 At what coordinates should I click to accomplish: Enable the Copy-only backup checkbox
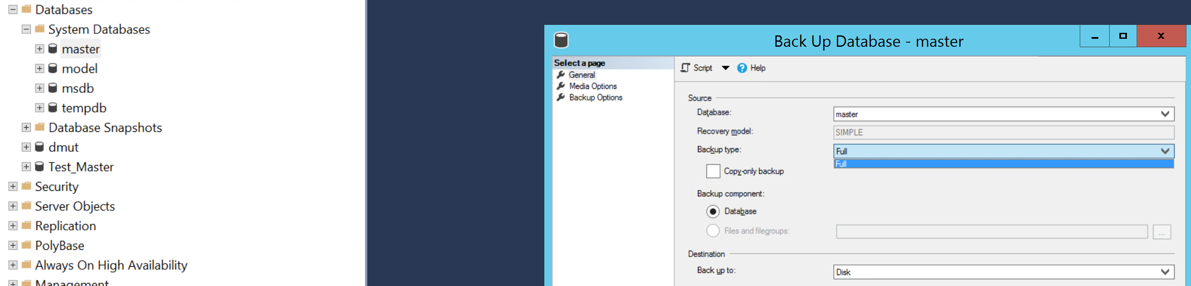[x=713, y=171]
